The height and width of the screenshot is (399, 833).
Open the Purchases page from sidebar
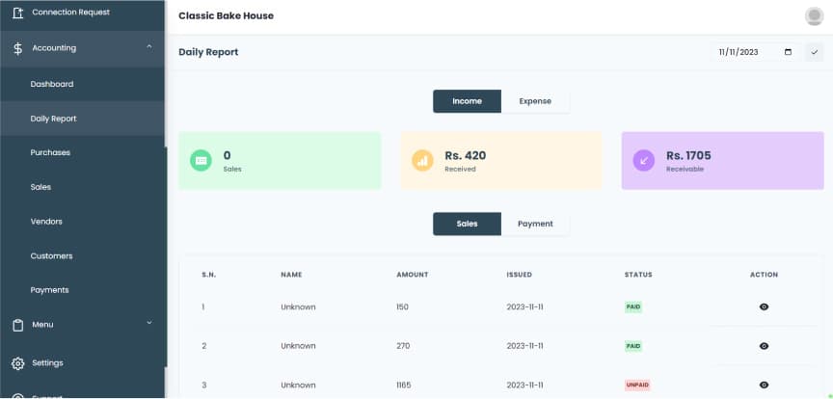pyautogui.click(x=50, y=152)
